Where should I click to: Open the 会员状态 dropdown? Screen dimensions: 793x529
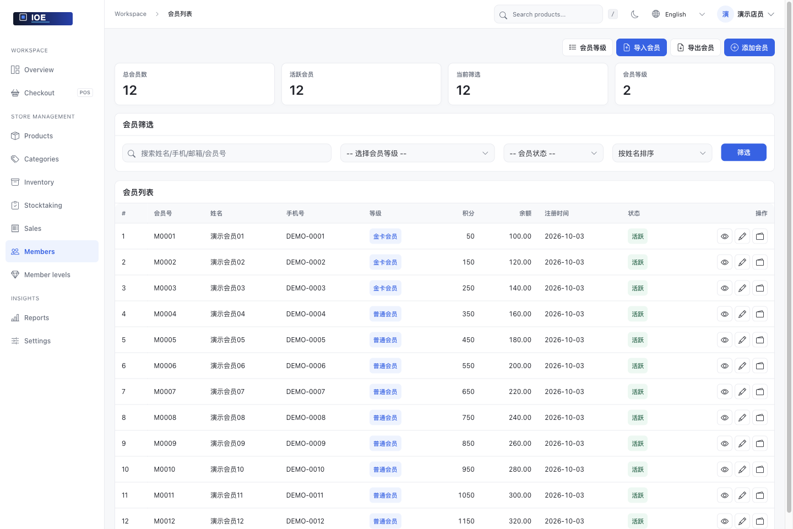553,153
